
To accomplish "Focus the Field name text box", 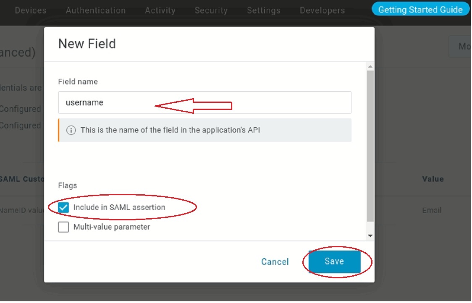I will pos(205,102).
